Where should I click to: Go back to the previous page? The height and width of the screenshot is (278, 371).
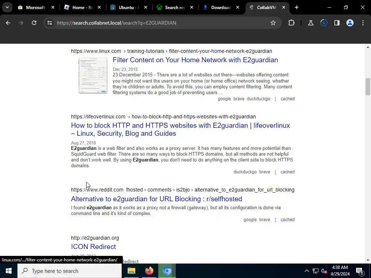pyautogui.click(x=8, y=23)
